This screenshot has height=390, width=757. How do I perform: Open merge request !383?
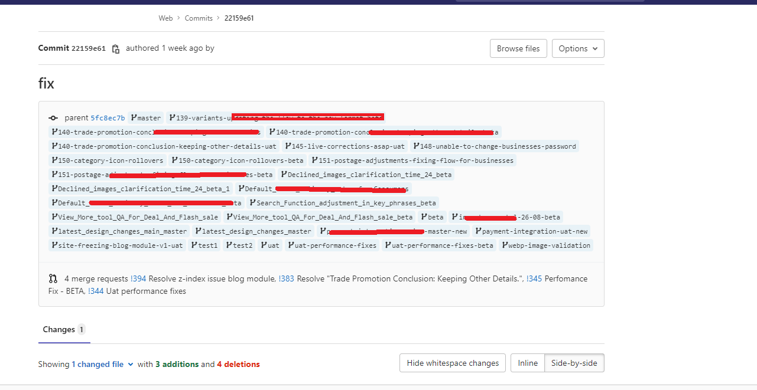point(287,278)
